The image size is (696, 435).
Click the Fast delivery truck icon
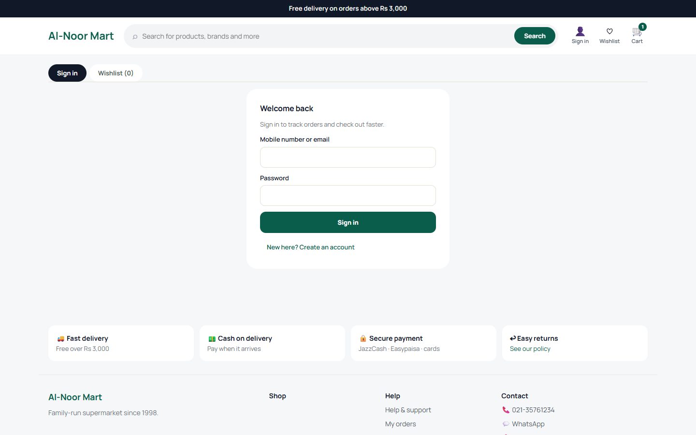[x=60, y=339]
